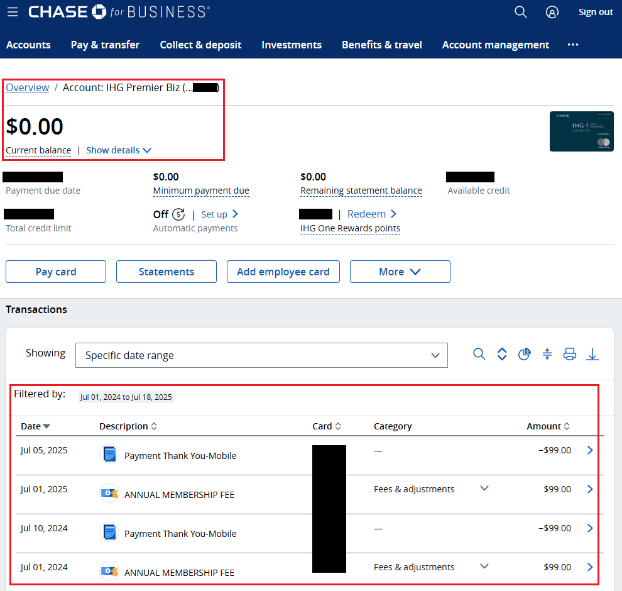Click the Jul 10, 2024 payment icon
The width and height of the screenshot is (622, 591).
(109, 532)
